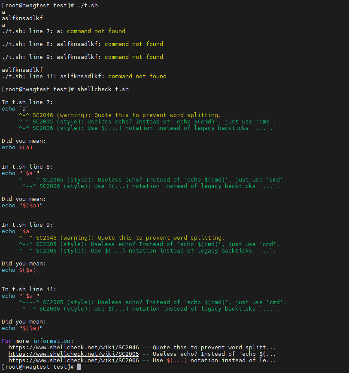Click the code line 'echo `$a`' under line 9
349x373 pixels.
pyautogui.click(x=17, y=231)
